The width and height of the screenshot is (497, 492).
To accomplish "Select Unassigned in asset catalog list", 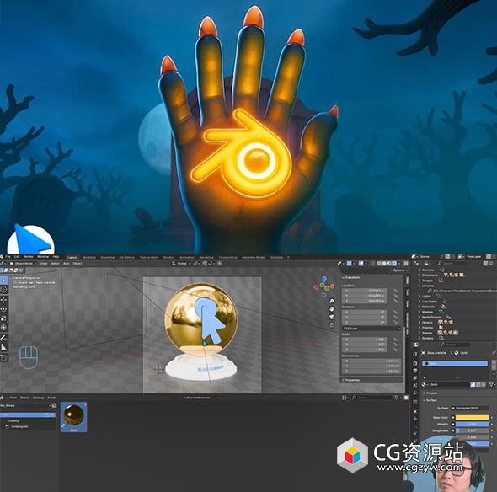I will pyautogui.click(x=19, y=426).
